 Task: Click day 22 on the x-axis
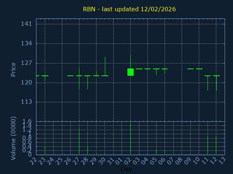click(x=33, y=161)
